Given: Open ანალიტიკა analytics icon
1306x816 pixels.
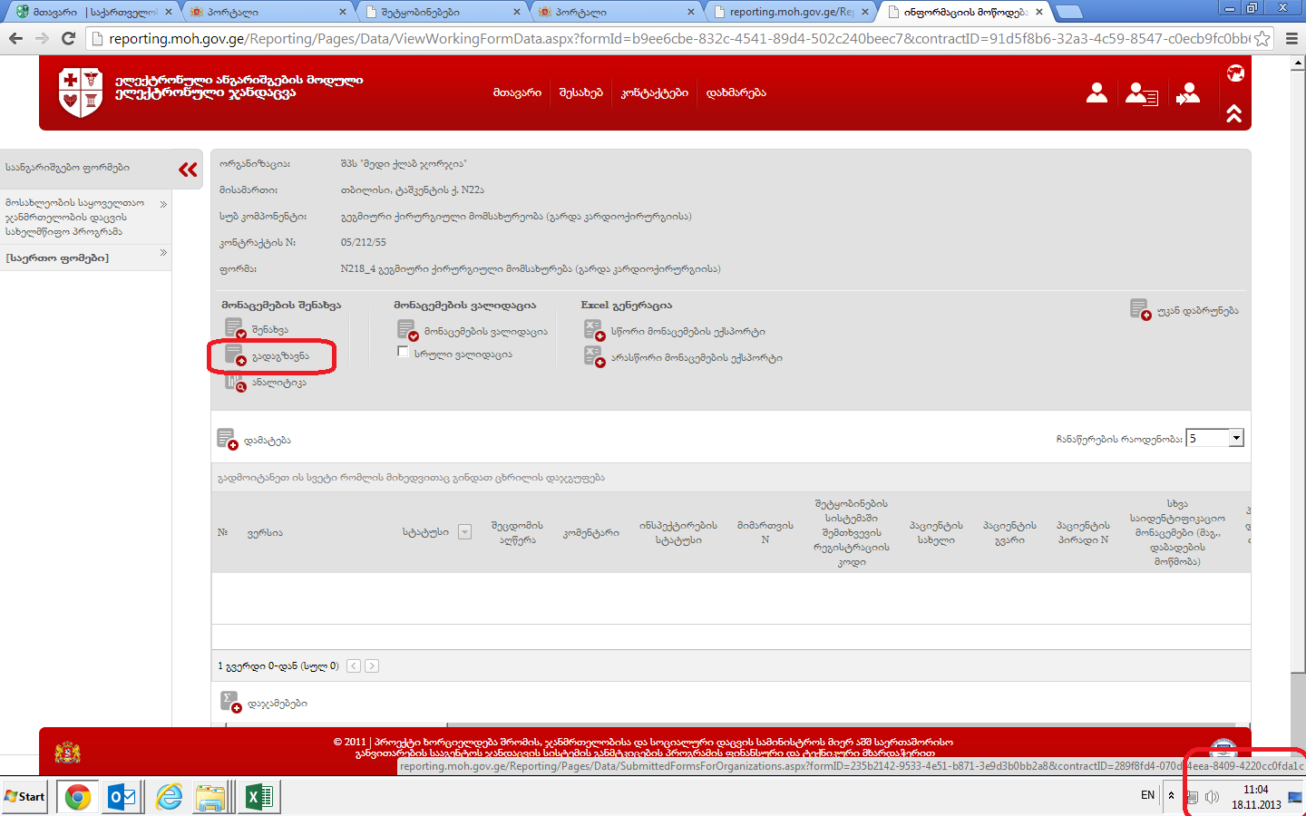Looking at the screenshot, I should pos(234,382).
